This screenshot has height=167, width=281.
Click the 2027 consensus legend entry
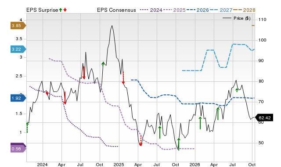point(221,10)
